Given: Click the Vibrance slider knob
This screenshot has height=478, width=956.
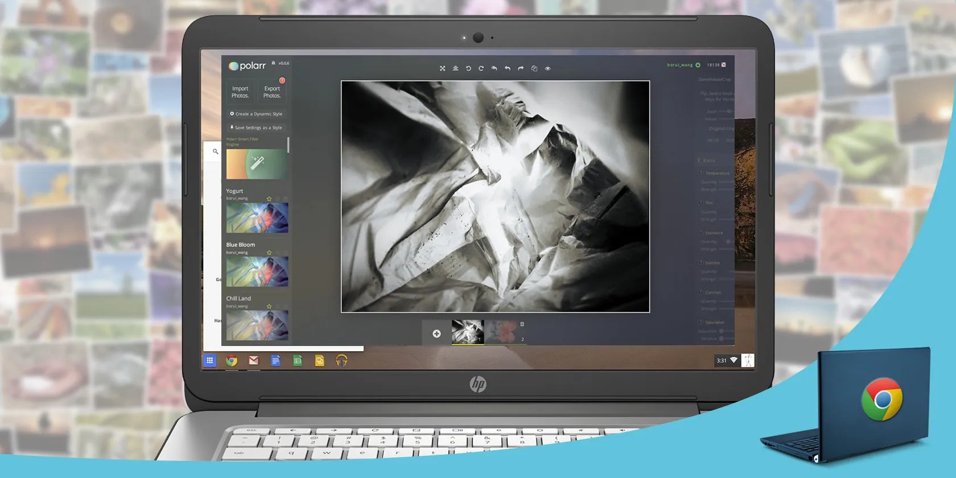Looking at the screenshot, I should pyautogui.click(x=722, y=339).
